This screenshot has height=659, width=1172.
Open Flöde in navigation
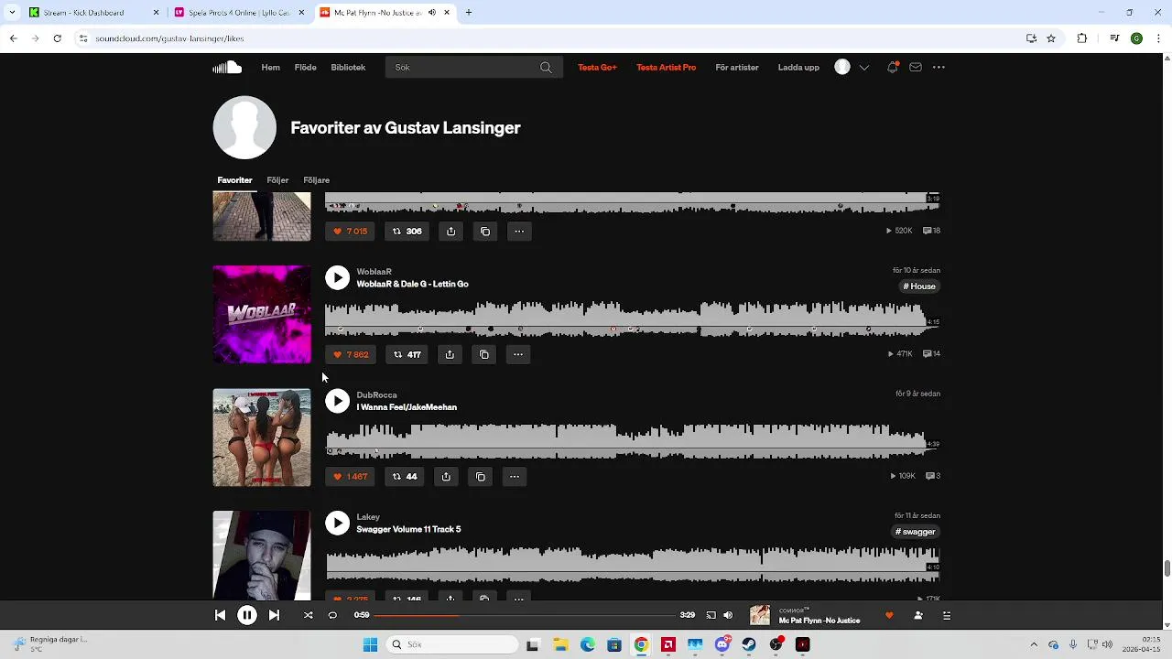[x=306, y=67]
